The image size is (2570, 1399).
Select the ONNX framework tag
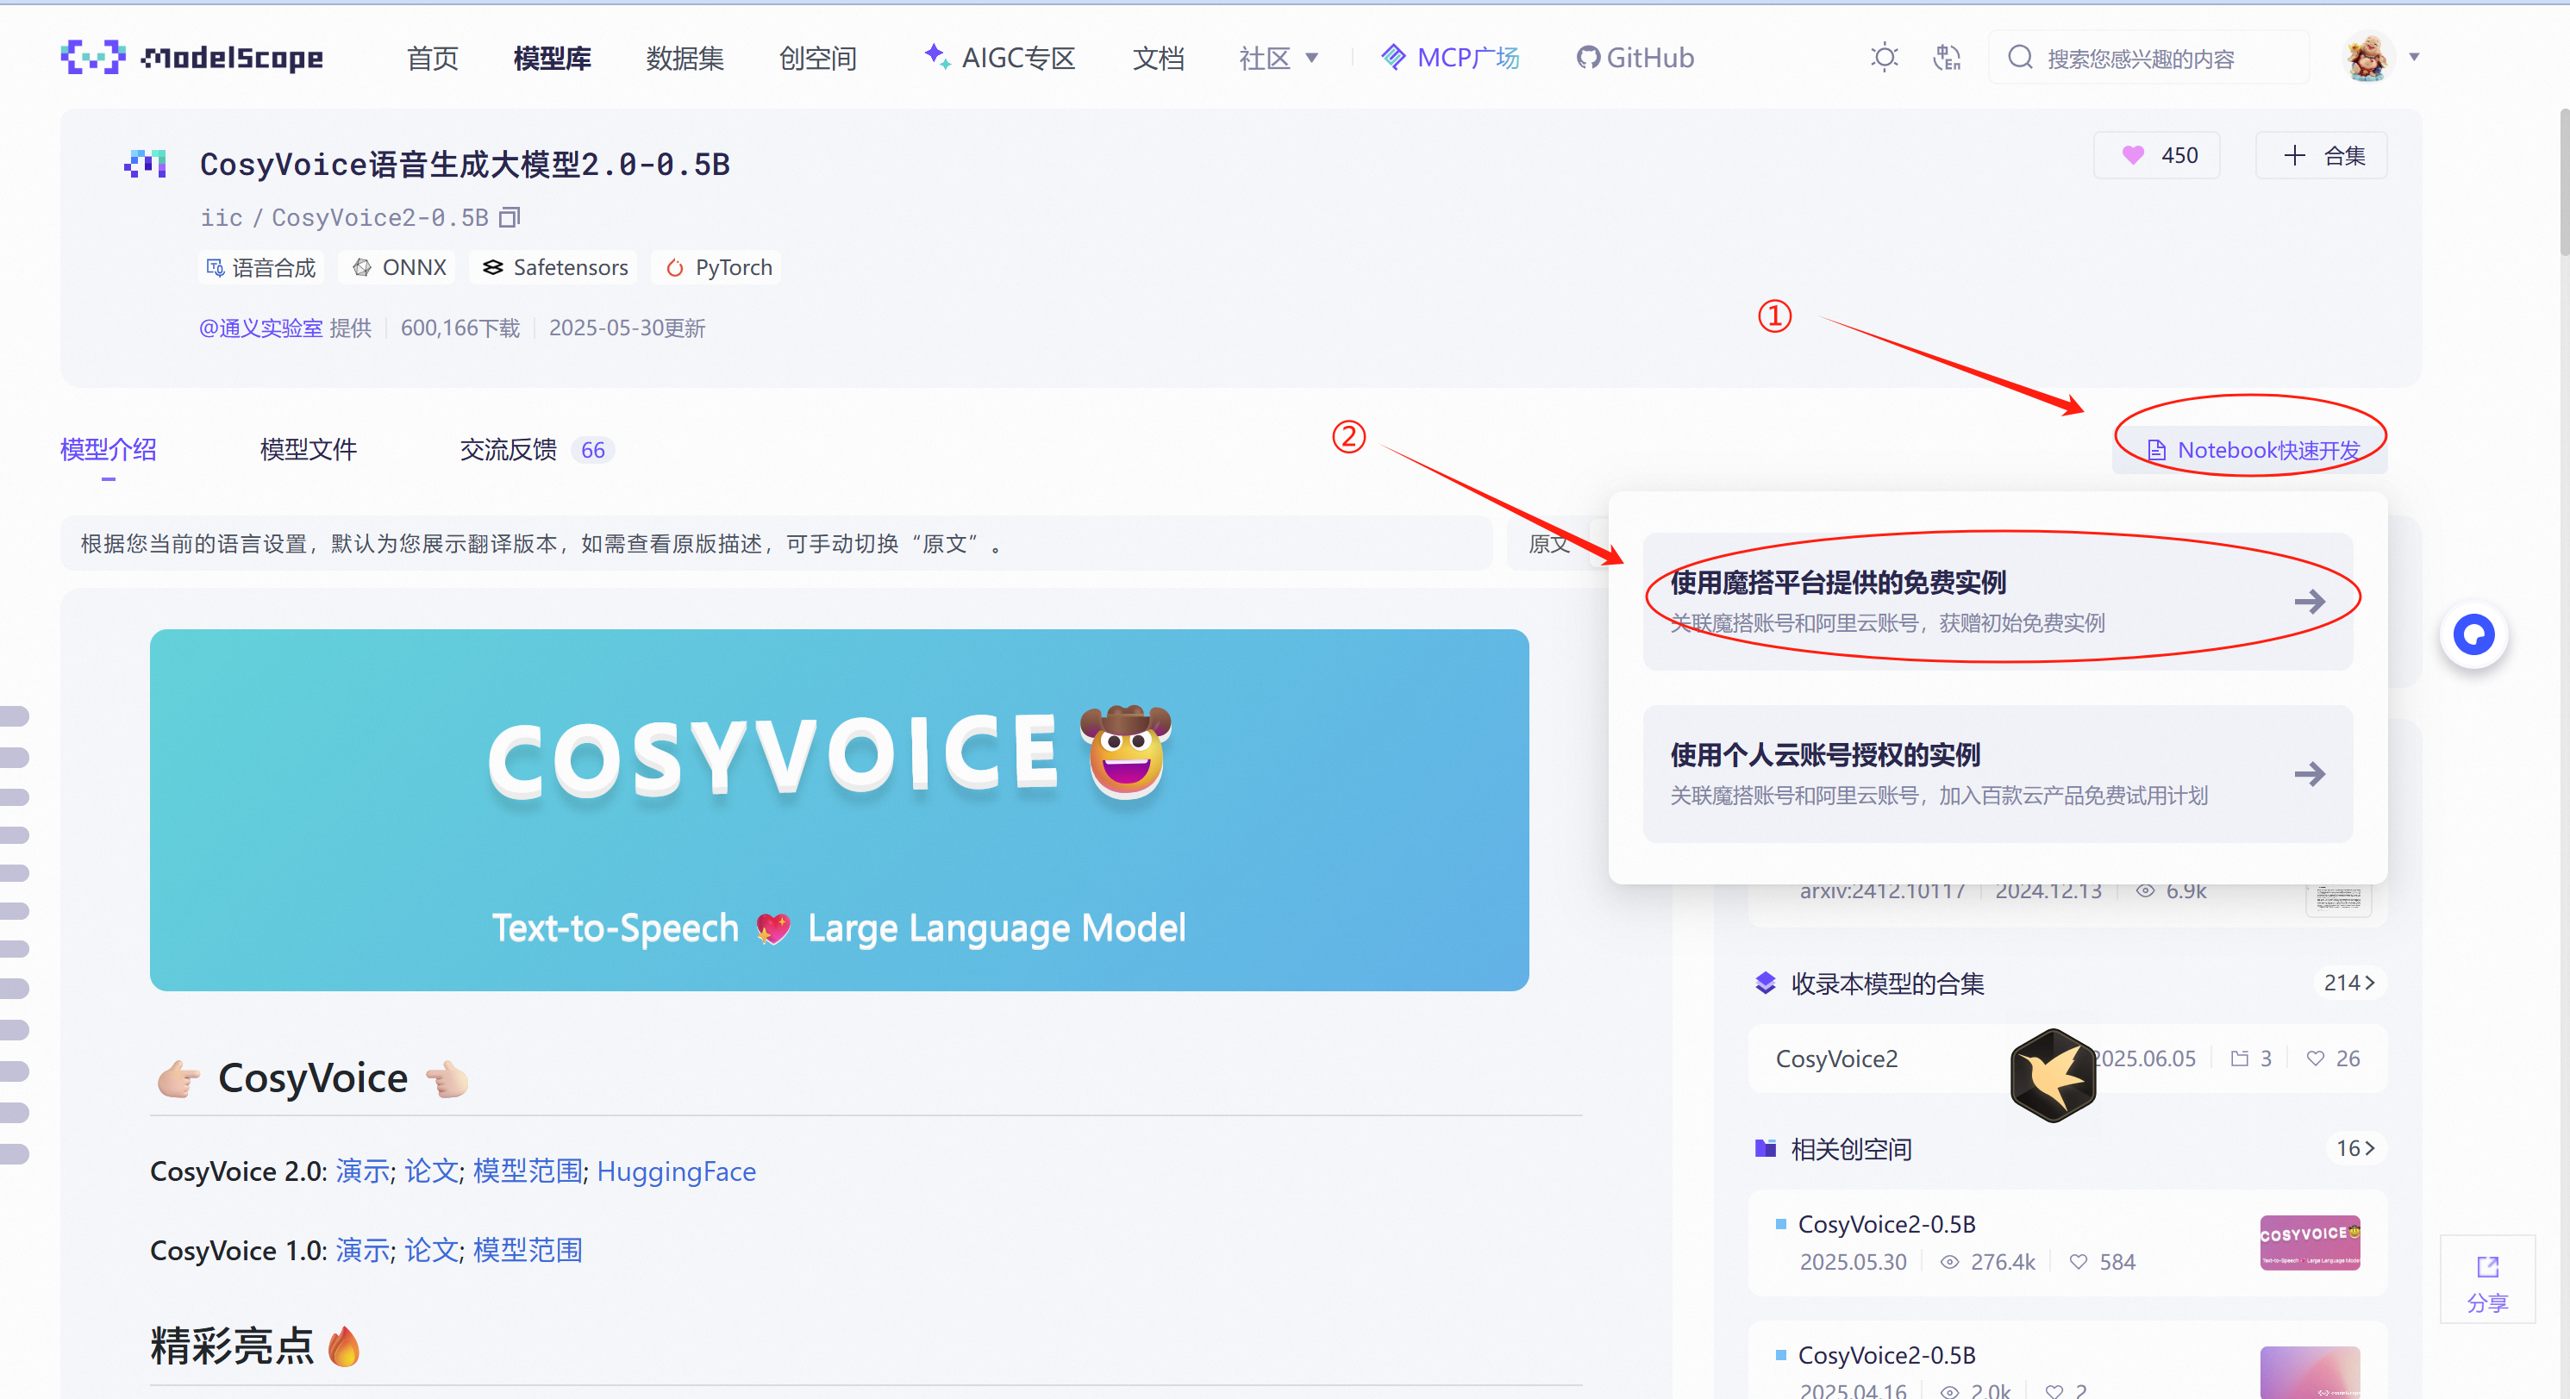pyautogui.click(x=399, y=267)
